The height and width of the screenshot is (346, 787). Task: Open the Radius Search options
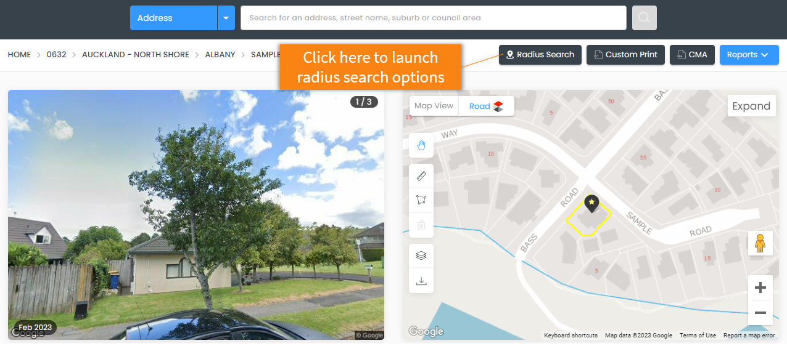(x=540, y=55)
